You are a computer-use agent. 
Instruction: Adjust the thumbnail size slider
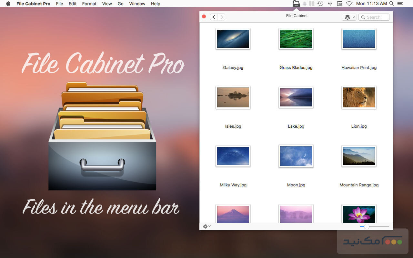coord(367,226)
